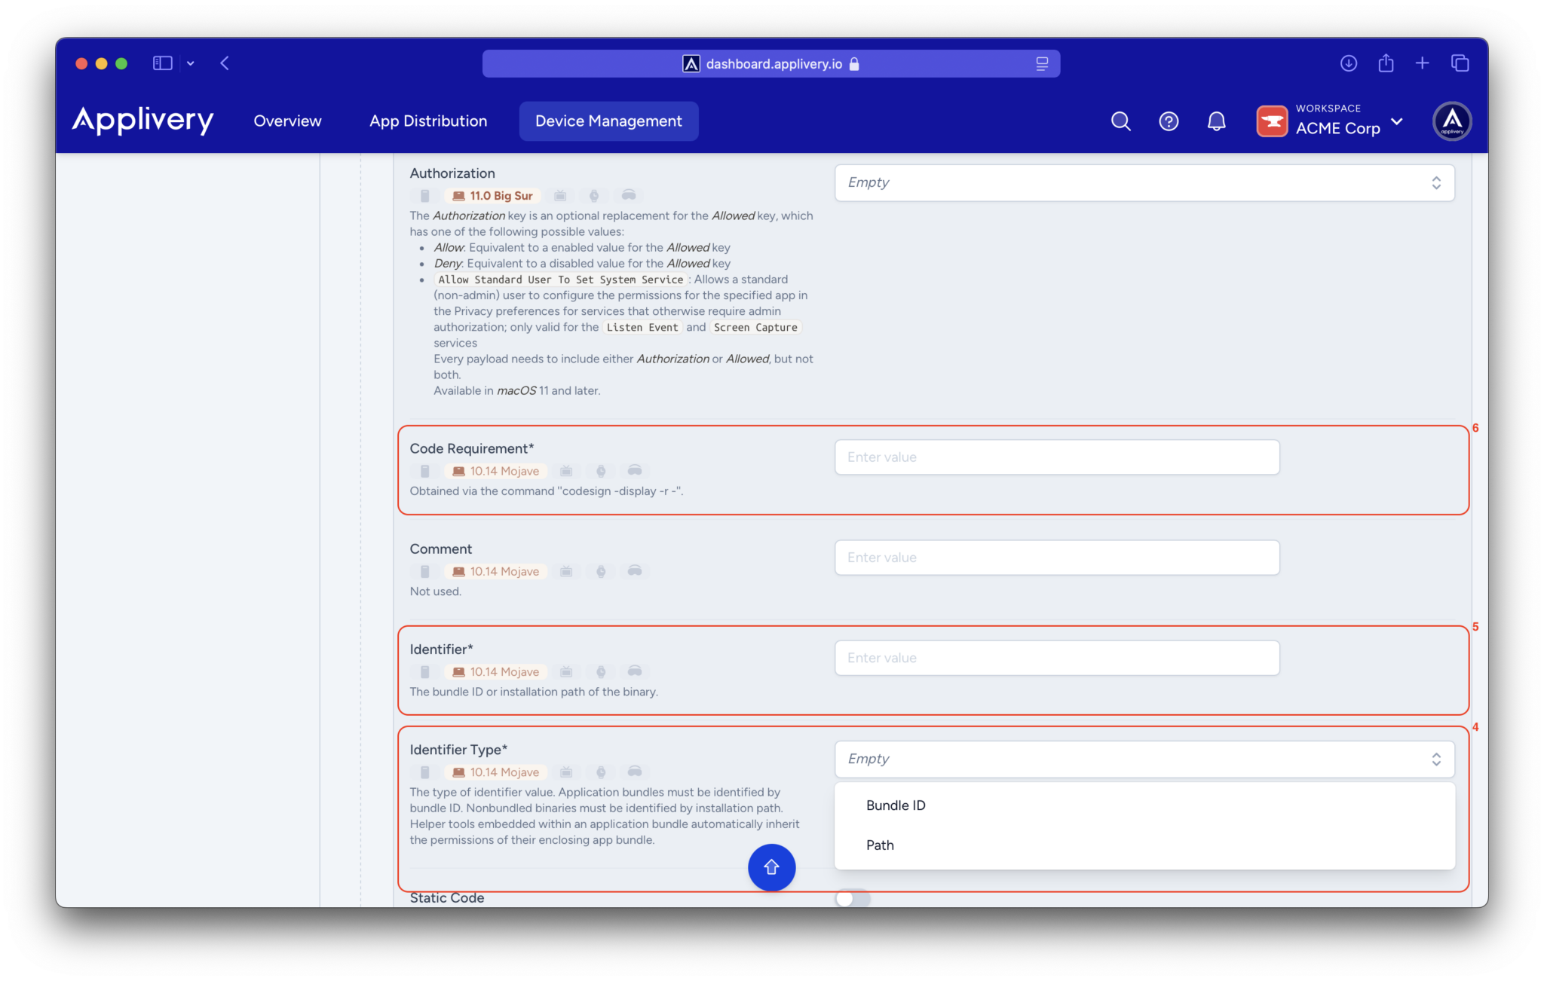Click the Code Requirement input field
Viewport: 1544px width, 981px height.
pos(1056,457)
